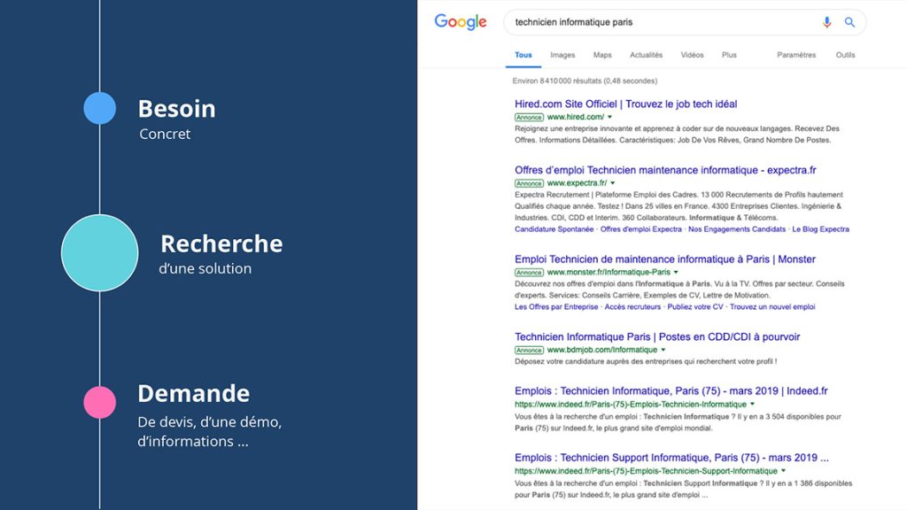
Task: Open Accès recruteurs sitelink
Action: tap(632, 307)
